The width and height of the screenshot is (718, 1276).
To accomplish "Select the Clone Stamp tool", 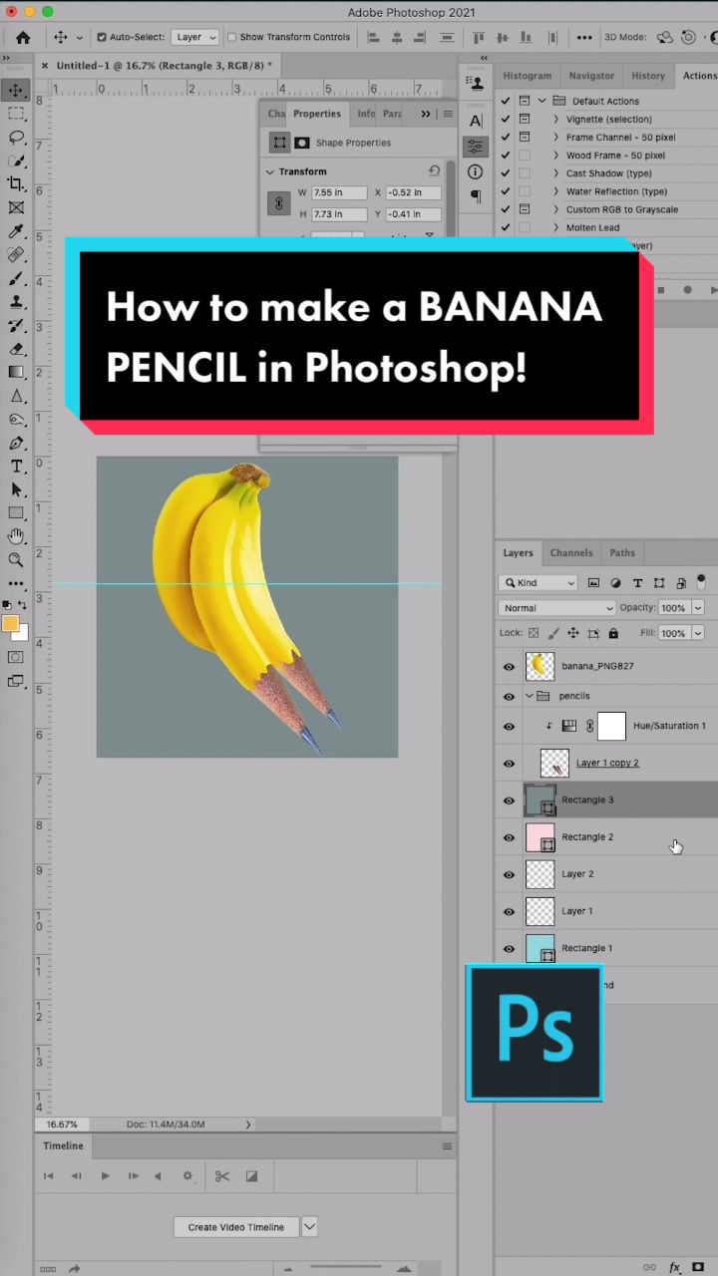I will 16,302.
